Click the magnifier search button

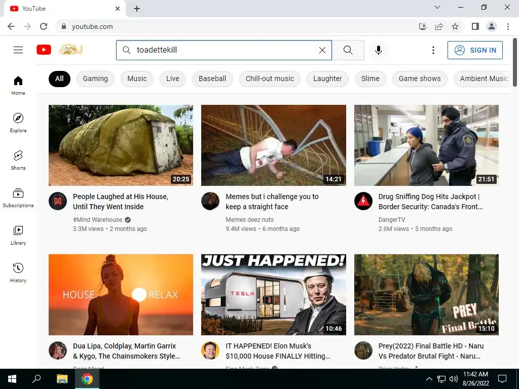pos(348,50)
